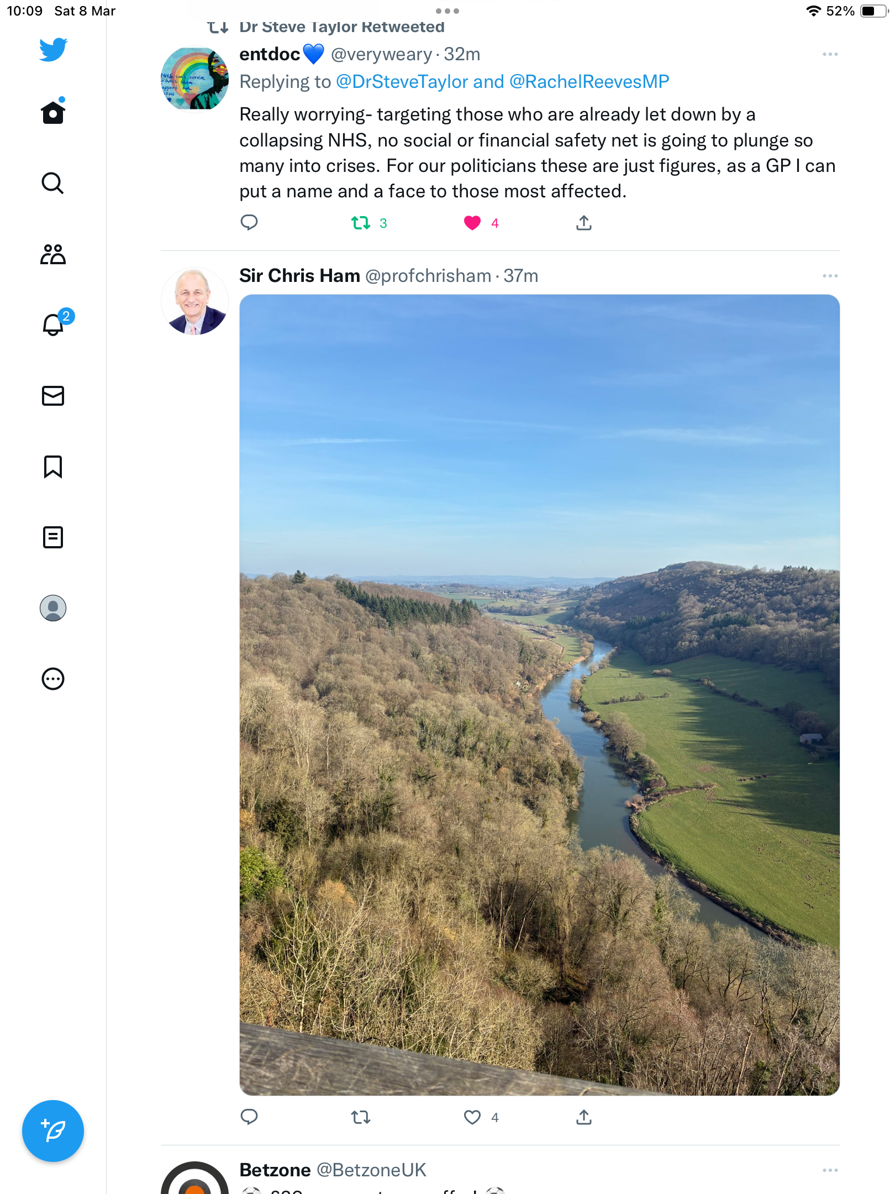Unlike the entdoc tweet's pink heart
This screenshot has height=1194, width=895.
pyautogui.click(x=472, y=223)
